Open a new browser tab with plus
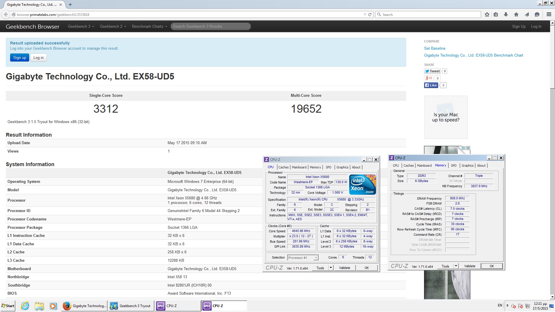 coord(70,4)
